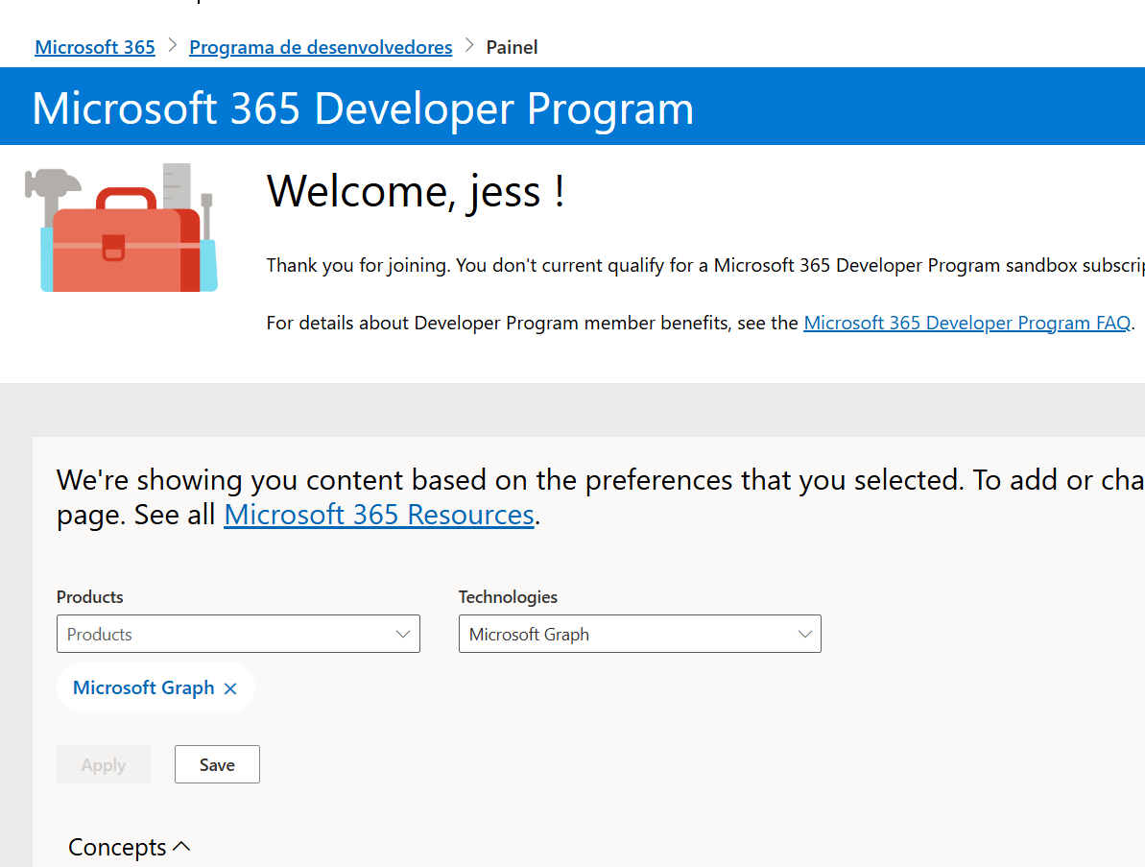Open Programa de desenvolvedores breadcrumb
Image resolution: width=1145 pixels, height=867 pixels.
pos(321,47)
